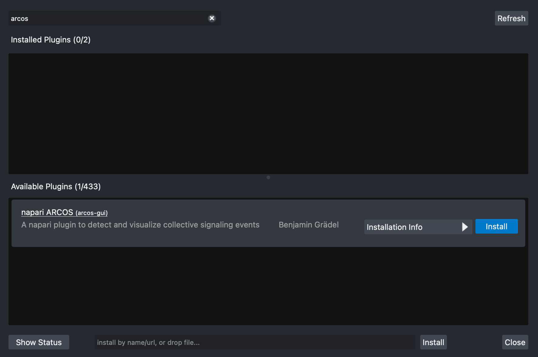Install the napari ARCOS plugin
This screenshot has height=357, width=538.
point(496,226)
